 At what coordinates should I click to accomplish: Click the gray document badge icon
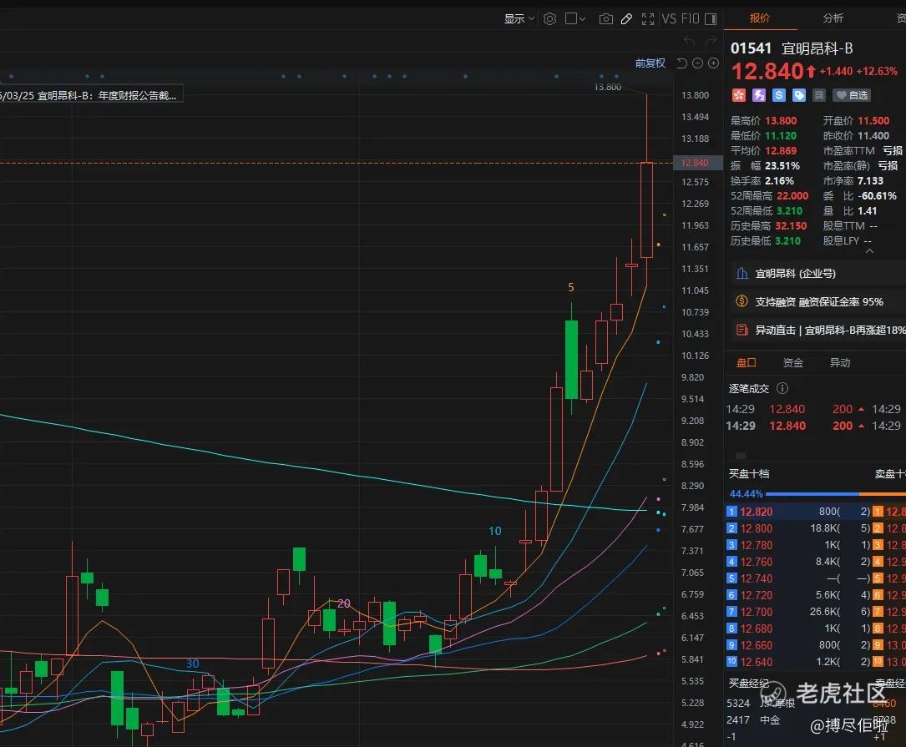click(x=819, y=95)
